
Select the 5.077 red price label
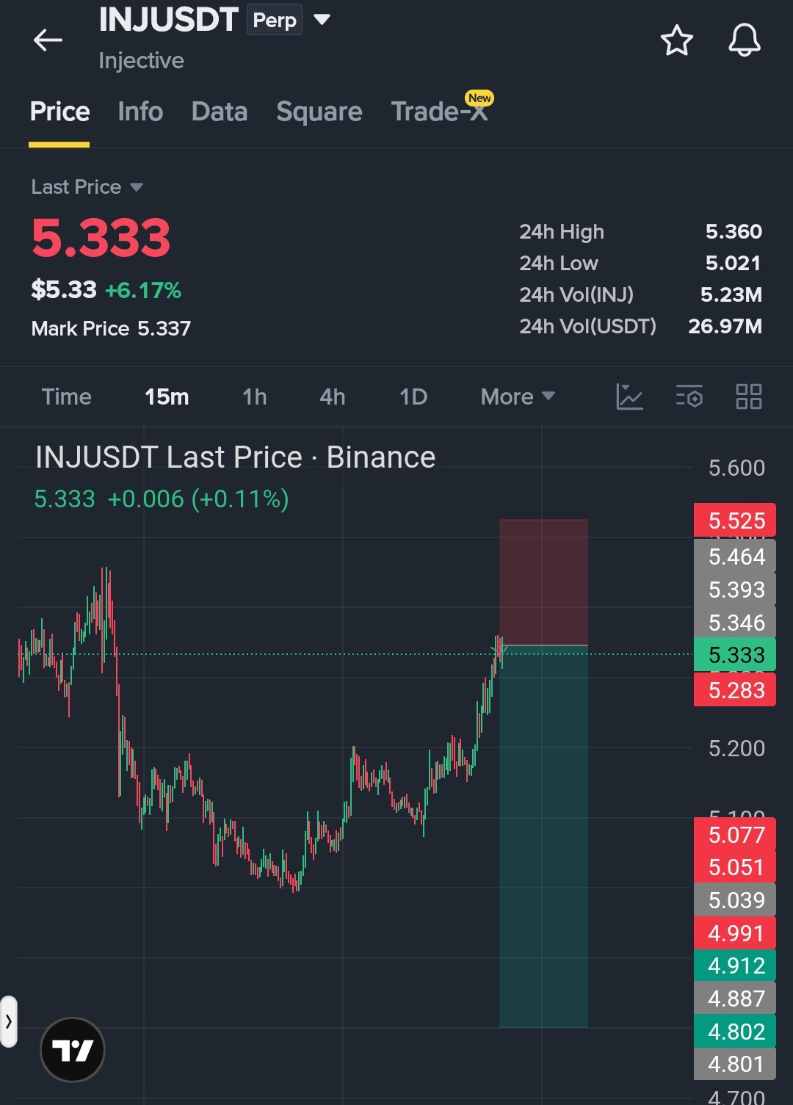coord(735,835)
